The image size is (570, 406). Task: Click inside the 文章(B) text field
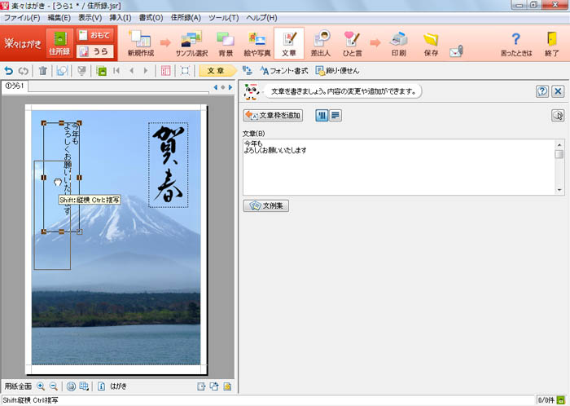click(x=397, y=167)
